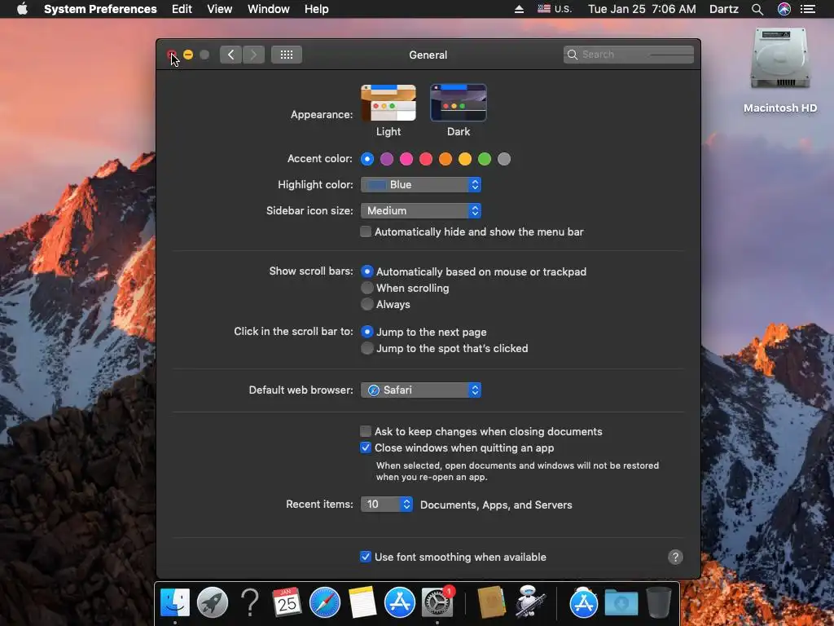Screen dimensions: 834x626
Task: Open Recent items count popup
Action: [387, 504]
